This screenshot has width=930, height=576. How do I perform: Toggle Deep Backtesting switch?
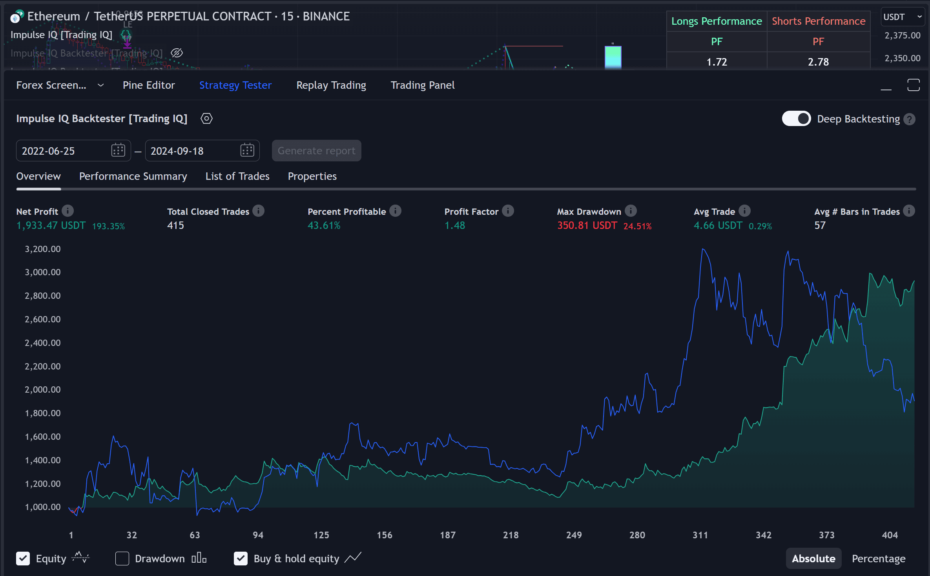point(796,119)
